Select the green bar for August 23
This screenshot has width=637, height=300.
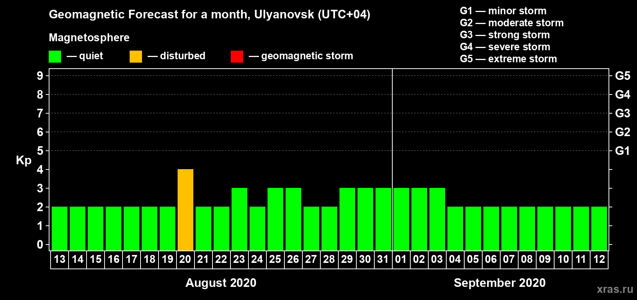coord(239,219)
